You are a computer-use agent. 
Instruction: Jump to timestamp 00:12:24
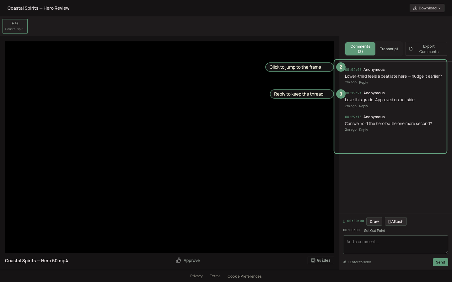click(x=353, y=93)
